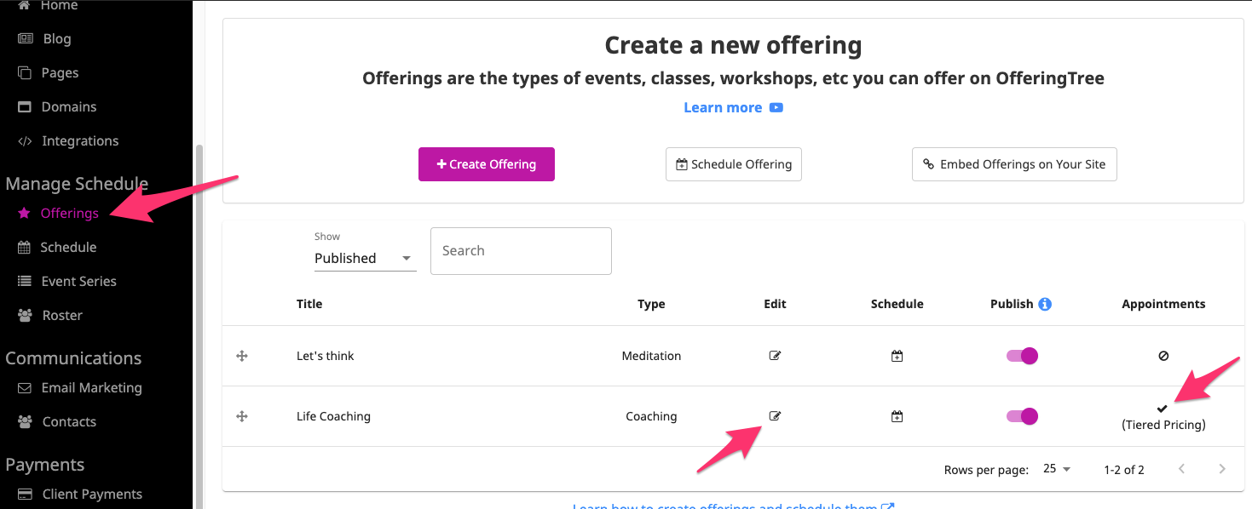Click the next page chevron arrow

point(1222,469)
